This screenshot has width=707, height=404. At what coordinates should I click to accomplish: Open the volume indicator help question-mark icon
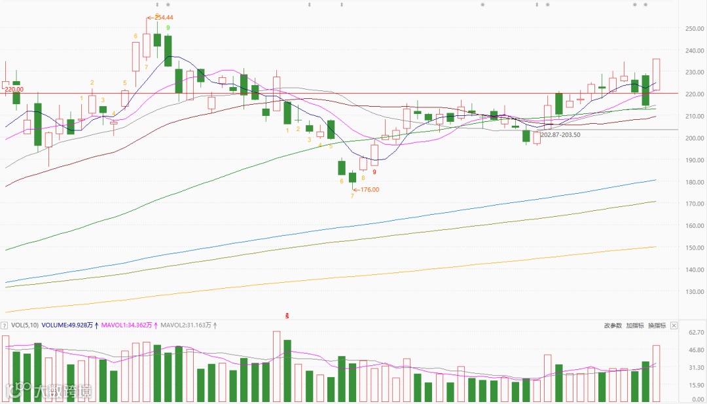[x=4, y=325]
